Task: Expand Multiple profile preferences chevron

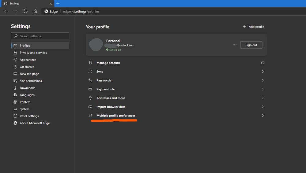Action: [263, 116]
